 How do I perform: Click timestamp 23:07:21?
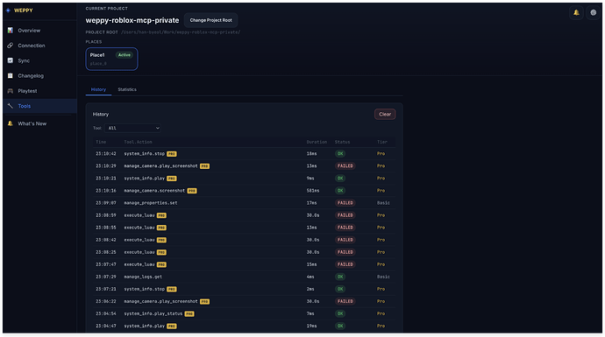[106, 289]
